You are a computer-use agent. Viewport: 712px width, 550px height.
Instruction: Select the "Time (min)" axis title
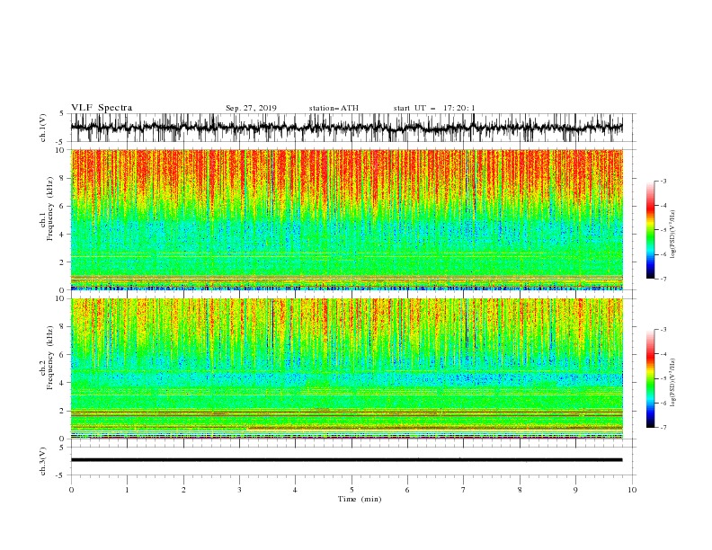pos(360,499)
